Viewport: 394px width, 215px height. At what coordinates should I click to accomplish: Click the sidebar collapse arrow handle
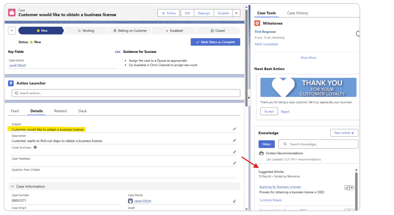(x=249, y=98)
